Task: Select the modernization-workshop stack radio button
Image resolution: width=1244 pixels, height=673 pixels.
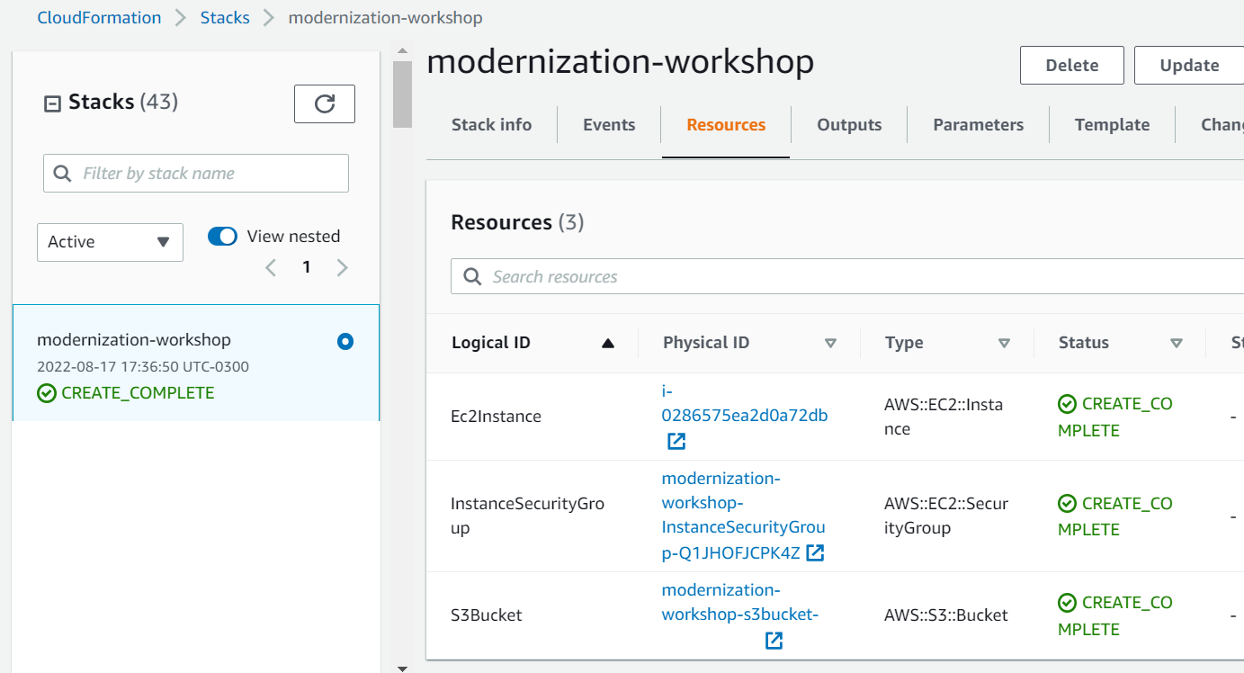Action: (345, 341)
